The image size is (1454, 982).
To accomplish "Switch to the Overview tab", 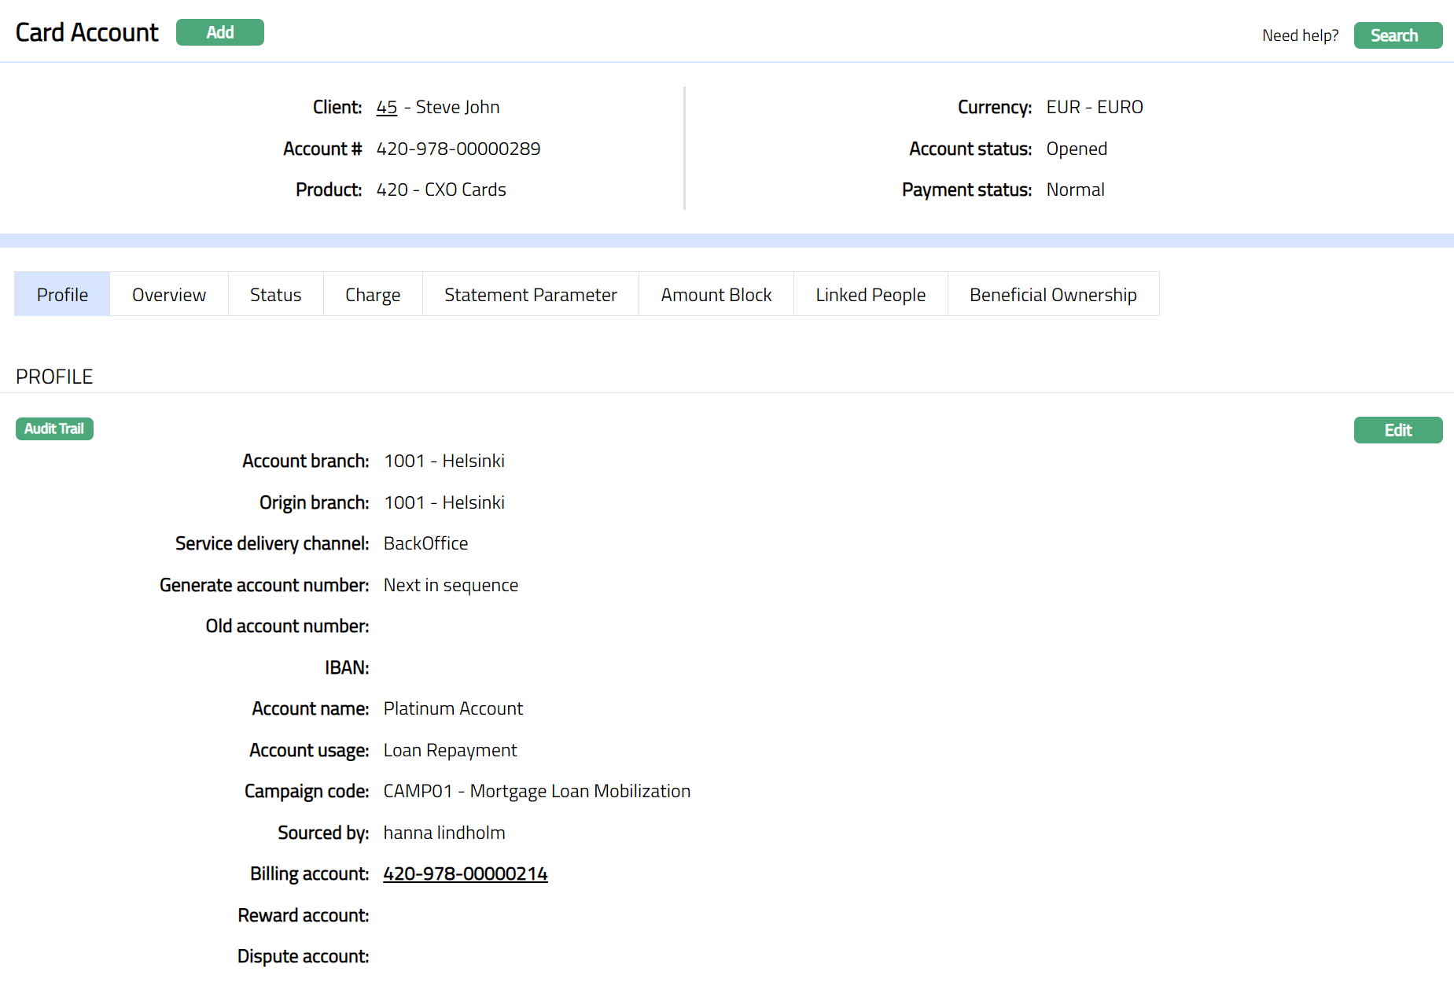I will coord(169,294).
